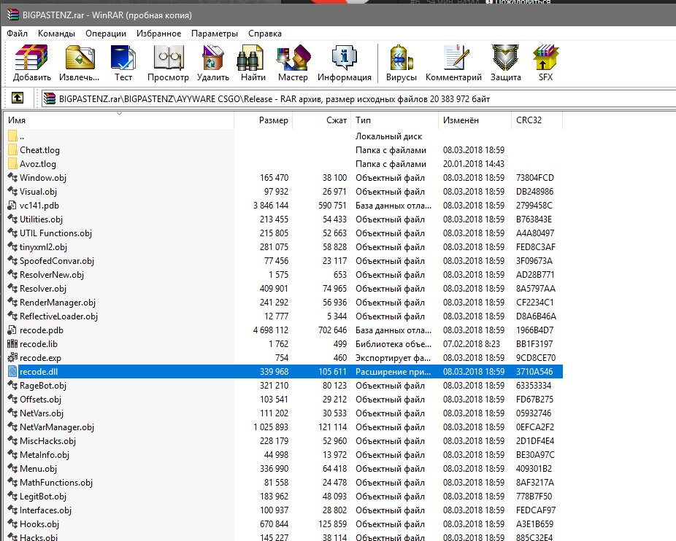Open the Просмотр (View) tool
Screen dimensions: 676x541
(168, 58)
